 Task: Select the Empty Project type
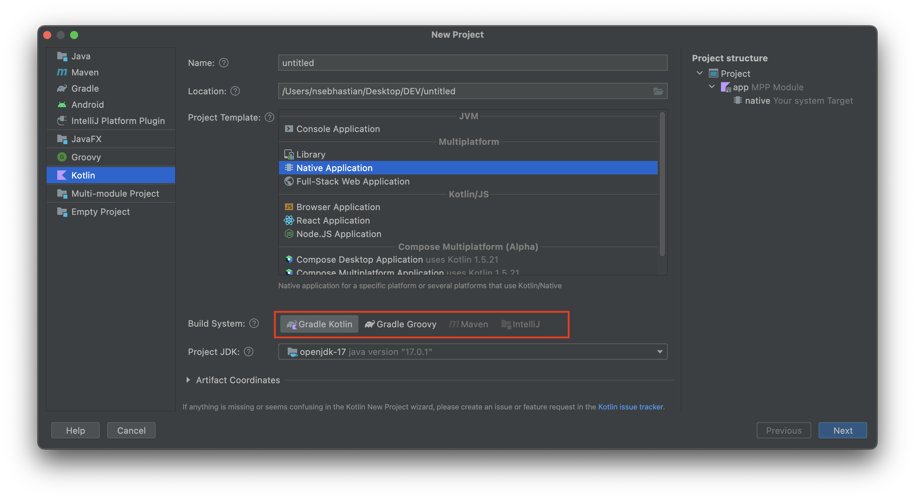coord(111,211)
